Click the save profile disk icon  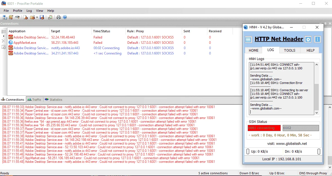(42, 17)
